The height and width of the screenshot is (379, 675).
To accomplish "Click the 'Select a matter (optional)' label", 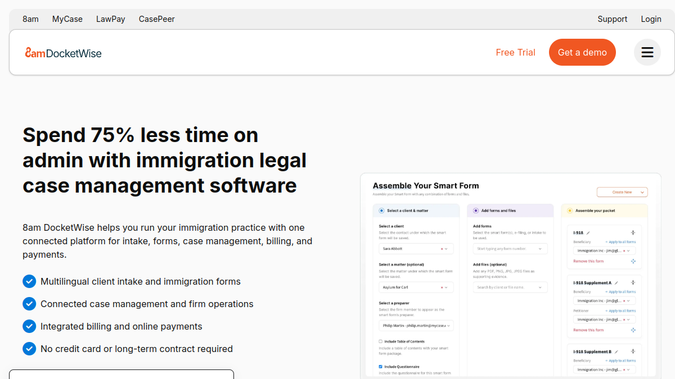I will coord(401,264).
